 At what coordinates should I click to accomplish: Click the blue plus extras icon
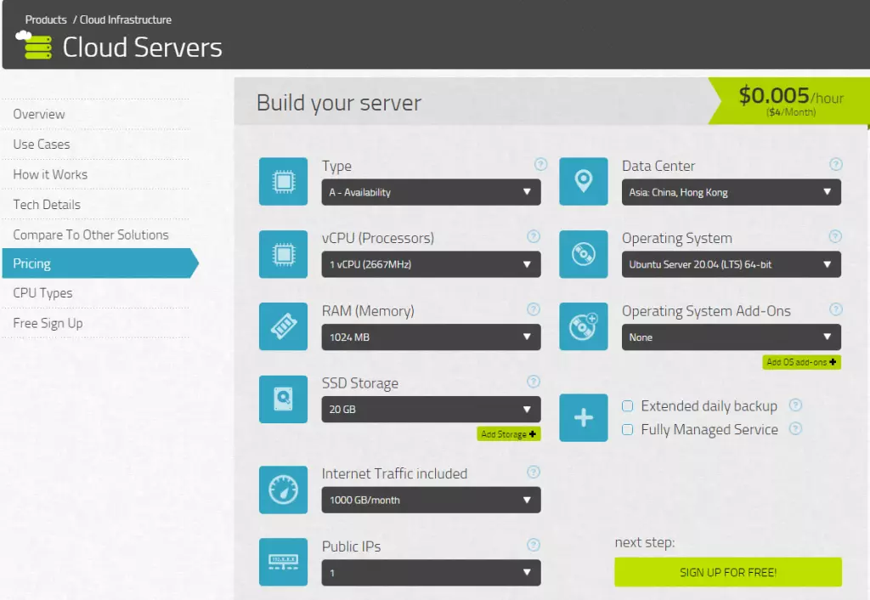[583, 417]
